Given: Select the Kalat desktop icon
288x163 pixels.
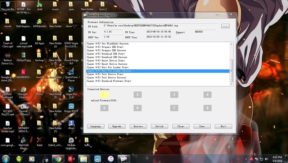Looking at the screenshot, I should pos(39,142).
